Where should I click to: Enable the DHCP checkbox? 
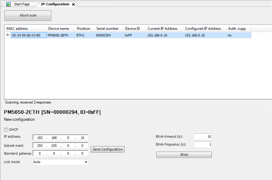[x=6, y=130]
